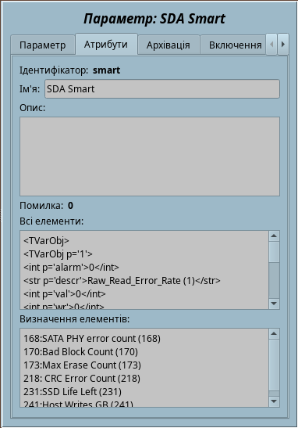The width and height of the screenshot is (298, 428).
Task: Click scroll up arrow of Всі елементи list
Action: coord(274,236)
